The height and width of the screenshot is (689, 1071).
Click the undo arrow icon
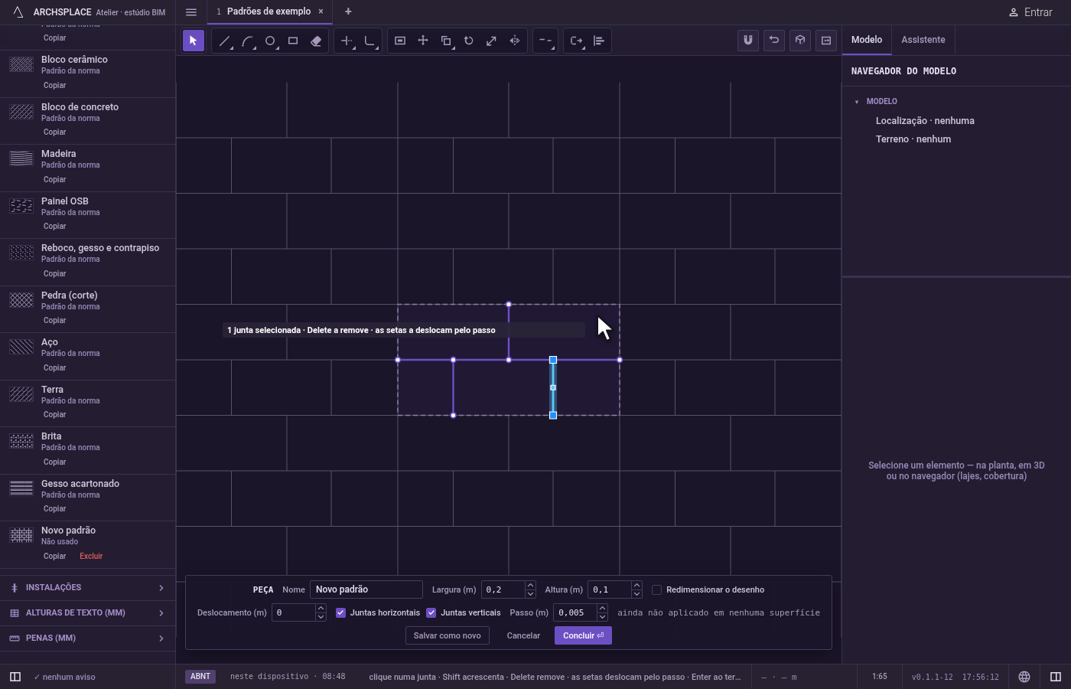[x=774, y=41]
